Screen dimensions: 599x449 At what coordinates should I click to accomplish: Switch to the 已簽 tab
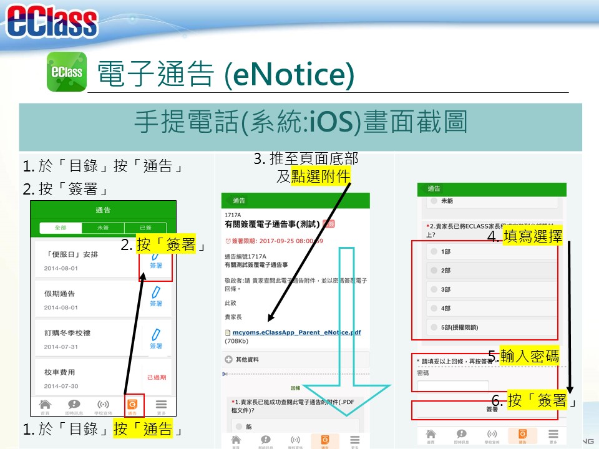145,228
